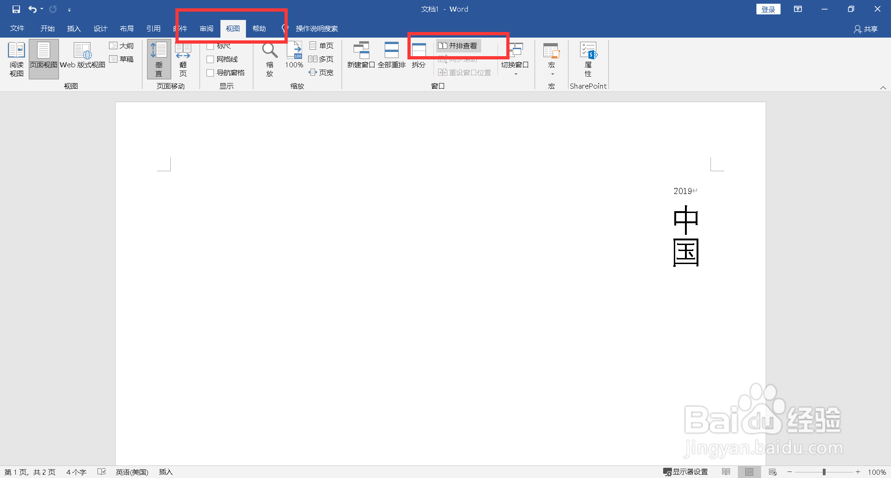Open the Help tab (帮助)
The image size is (891, 478).
(x=259, y=28)
